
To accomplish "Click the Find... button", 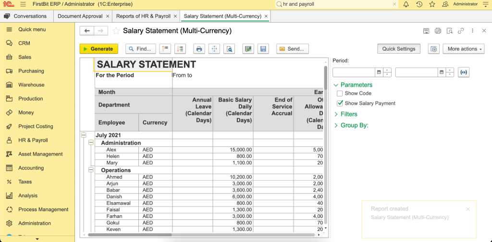I will [x=141, y=49].
